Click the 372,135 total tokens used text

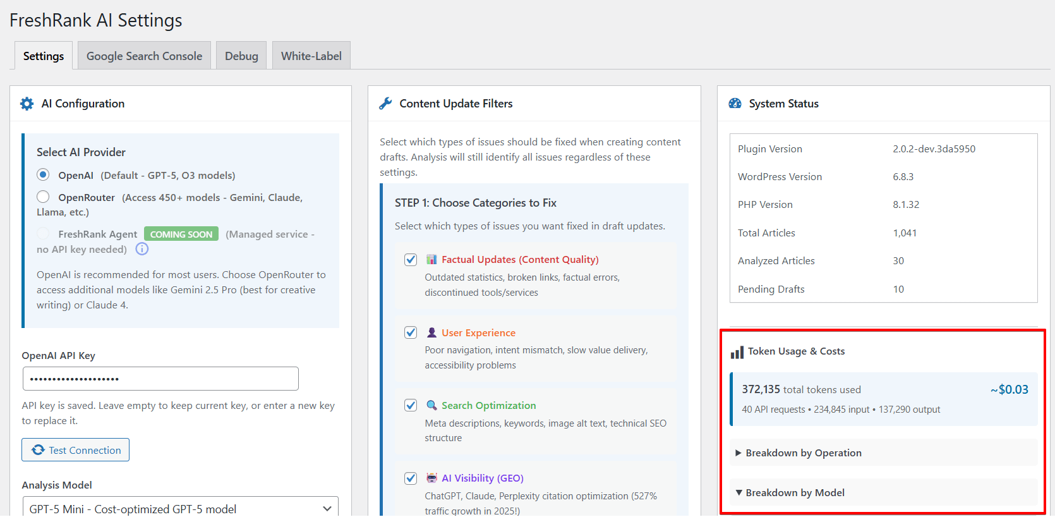[x=801, y=389]
